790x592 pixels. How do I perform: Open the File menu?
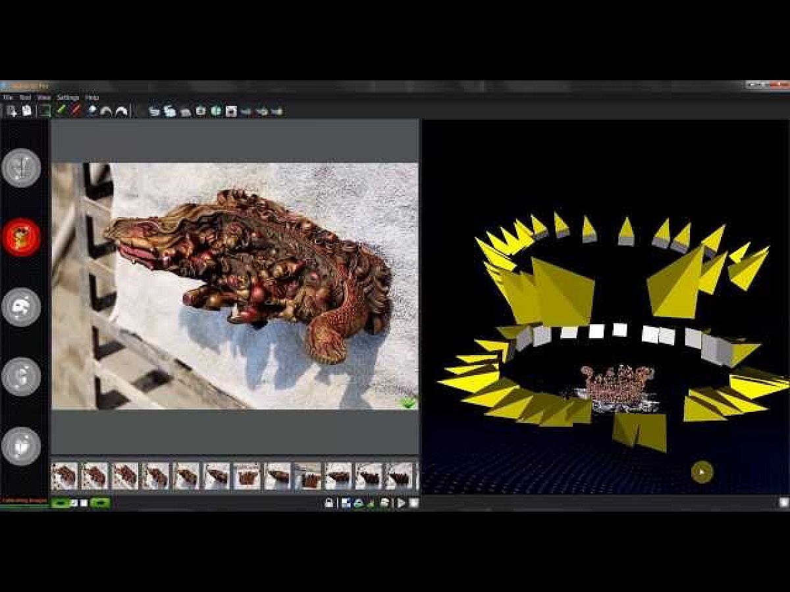(9, 97)
